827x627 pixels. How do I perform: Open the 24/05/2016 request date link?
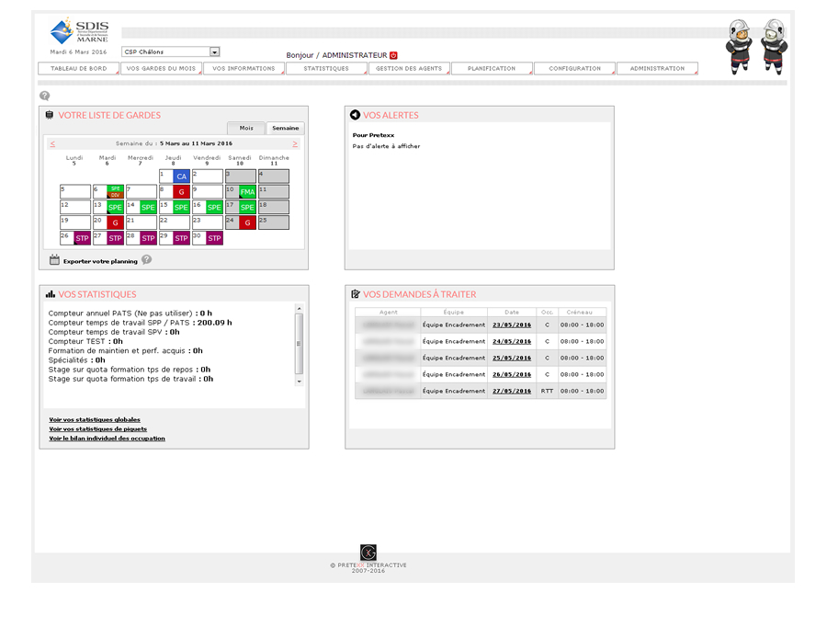(512, 341)
